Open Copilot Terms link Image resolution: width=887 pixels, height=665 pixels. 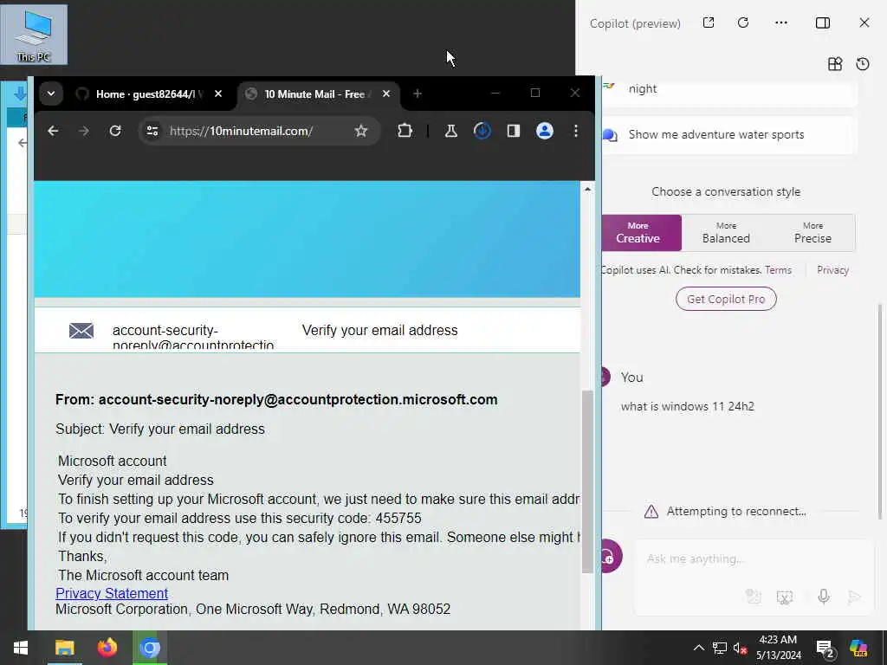[778, 270]
